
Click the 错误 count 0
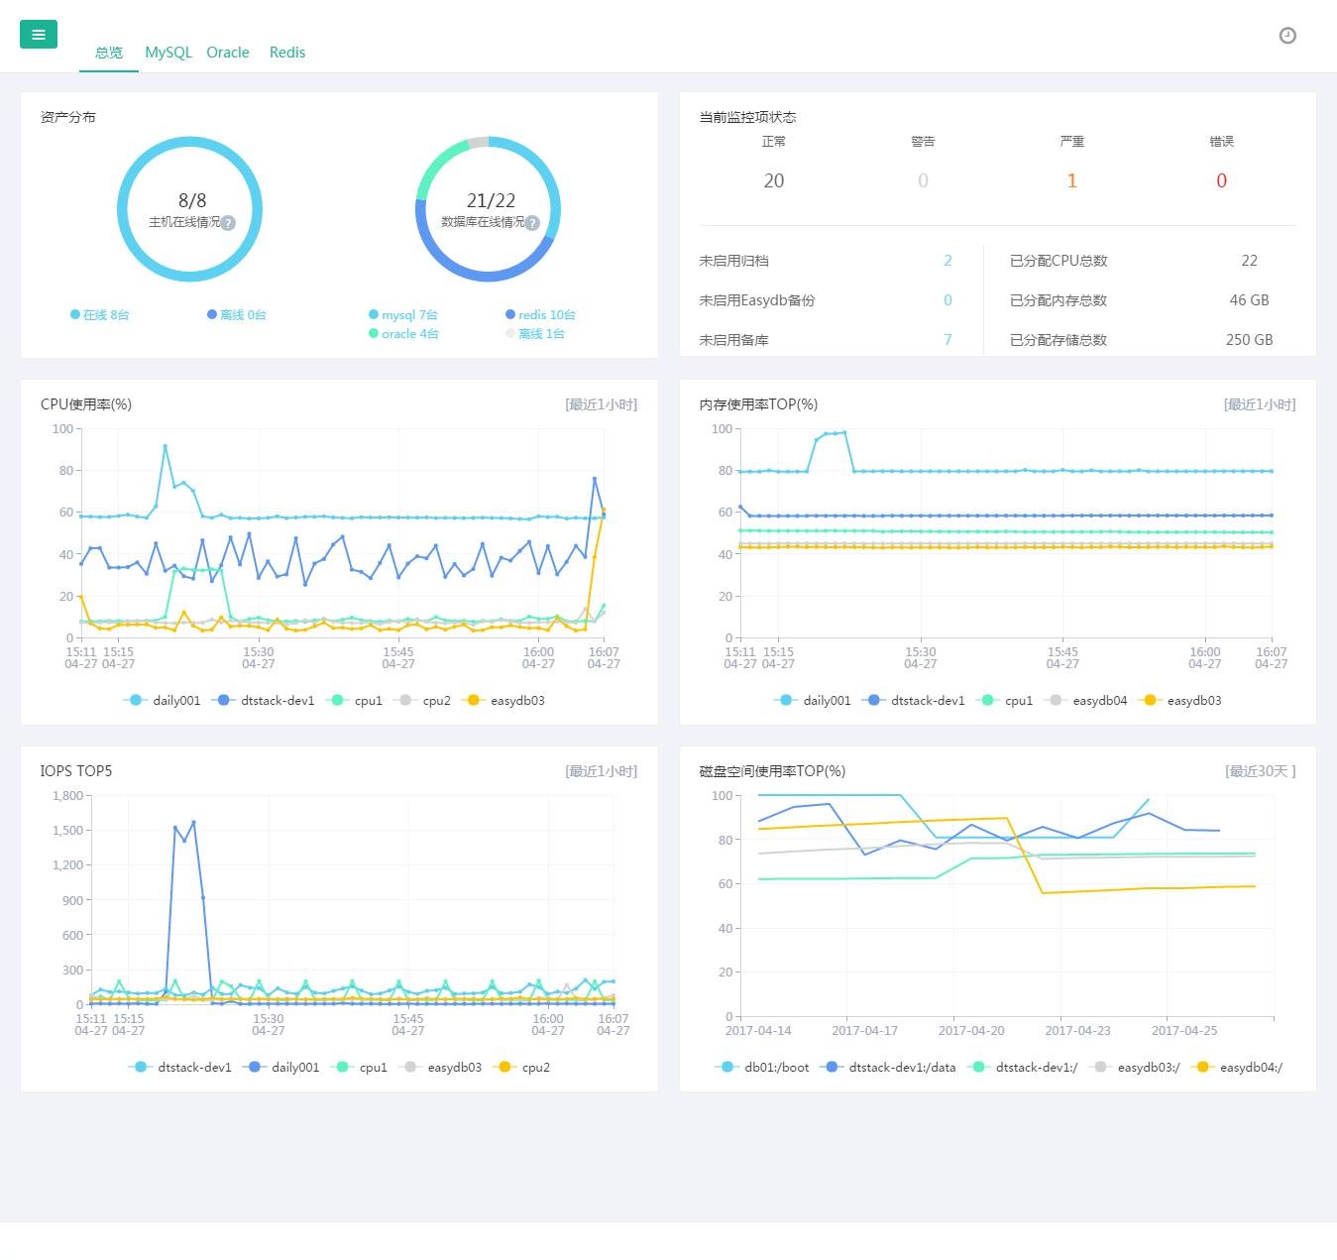click(x=1221, y=180)
